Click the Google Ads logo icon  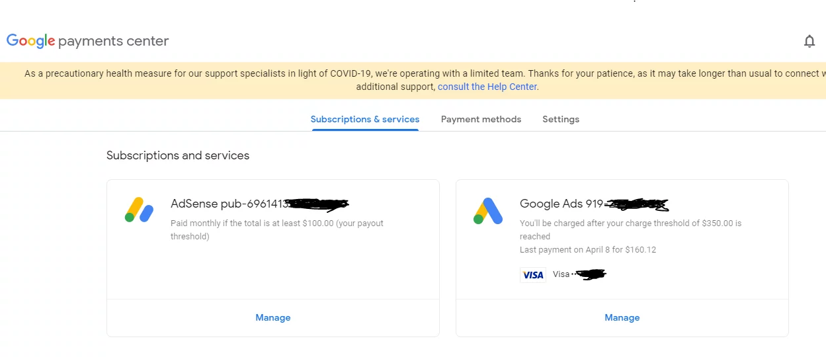[x=488, y=211]
